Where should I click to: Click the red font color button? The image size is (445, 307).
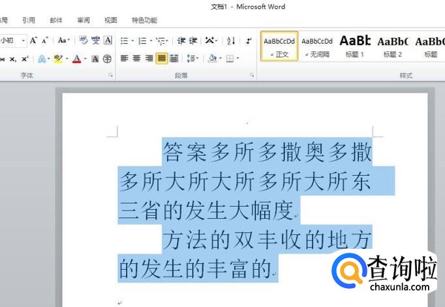[76, 59]
